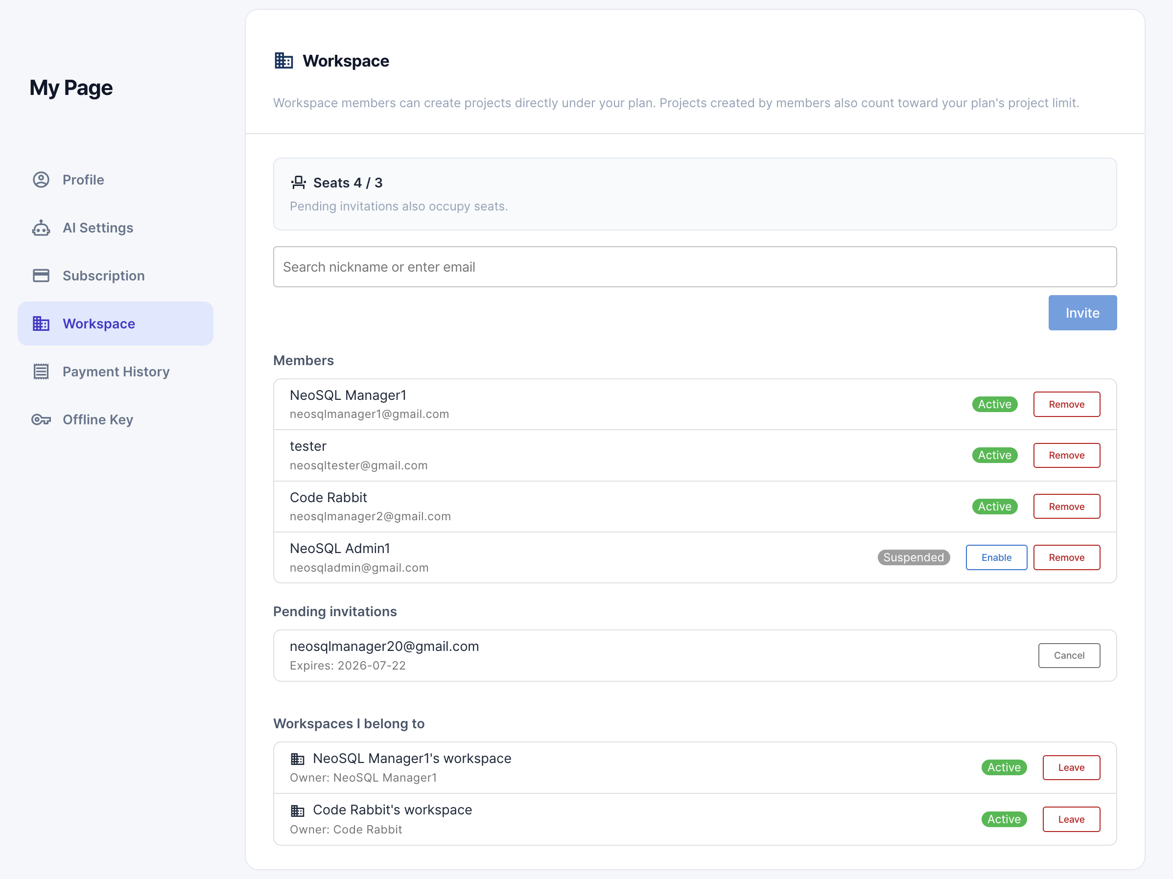Click the Expires: 2026-07-22 text
The width and height of the screenshot is (1173, 879).
tap(348, 666)
